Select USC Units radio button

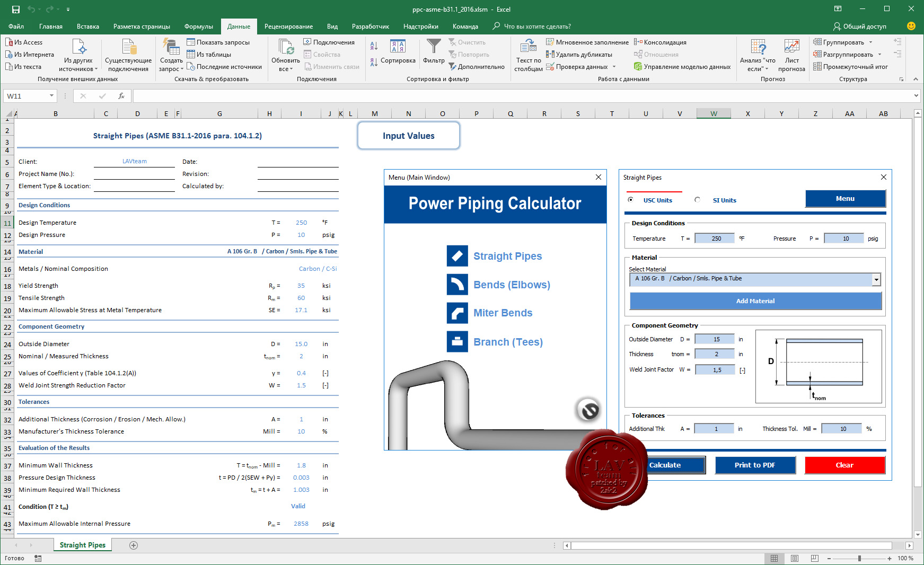630,200
